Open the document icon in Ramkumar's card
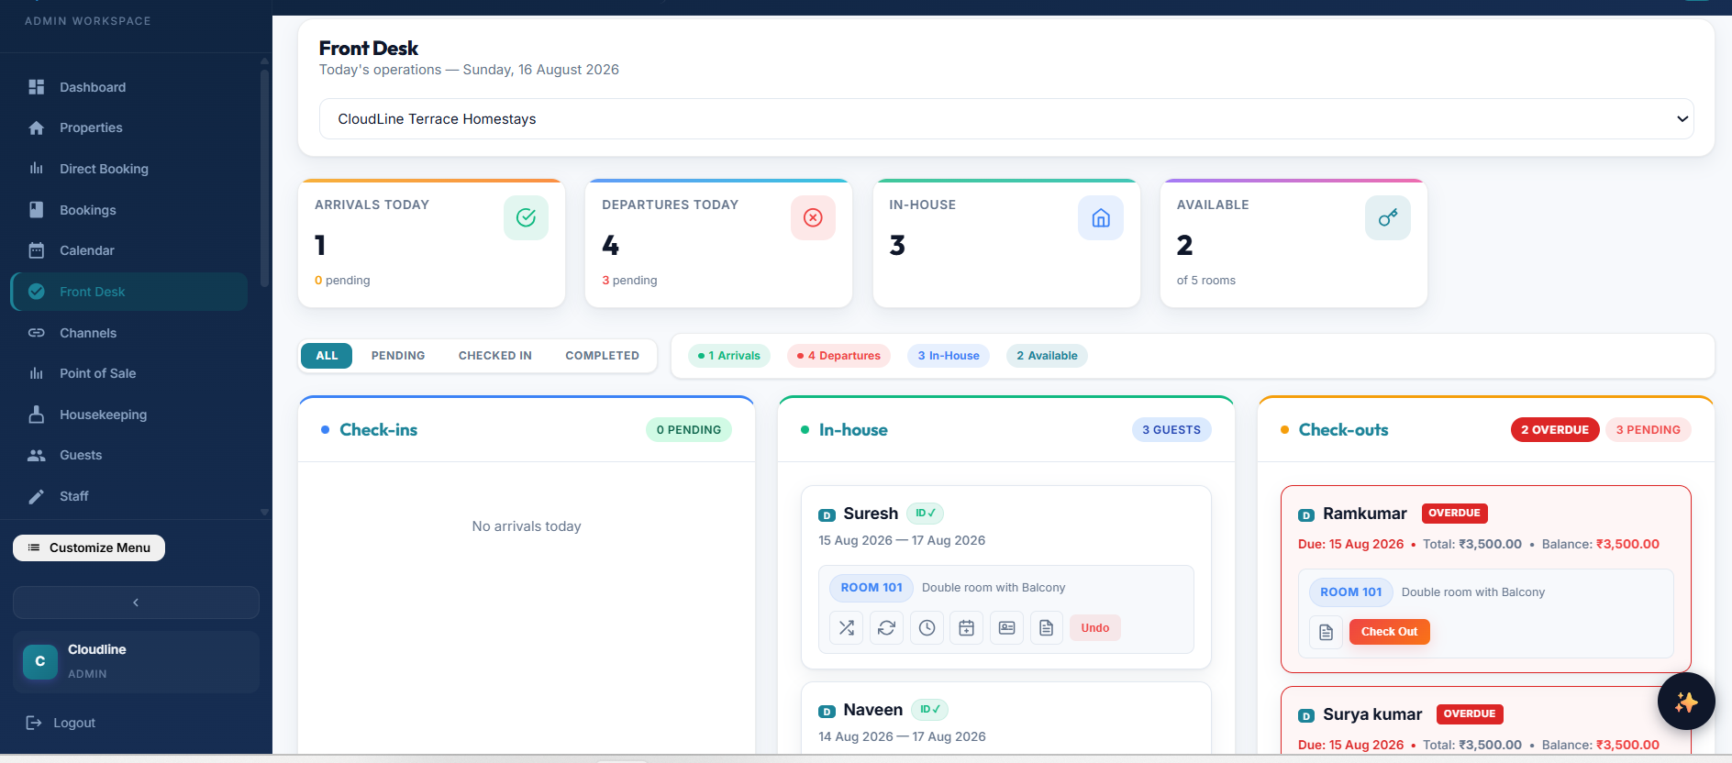Viewport: 1732px width, 763px height. coord(1326,632)
